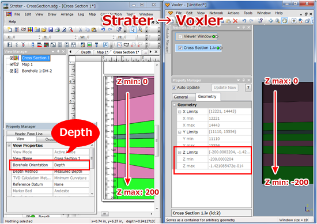
Task: Collapse the Z Limits property group
Action: (x=179, y=153)
